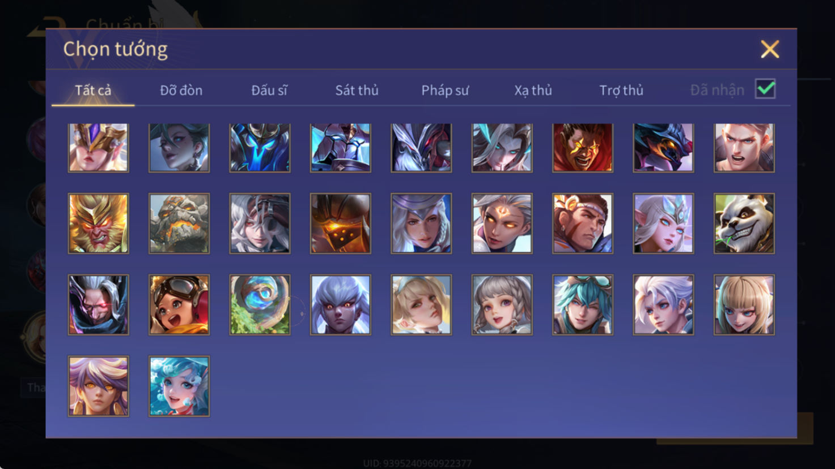
Task: Select the Trợ thủ tab
Action: 621,91
